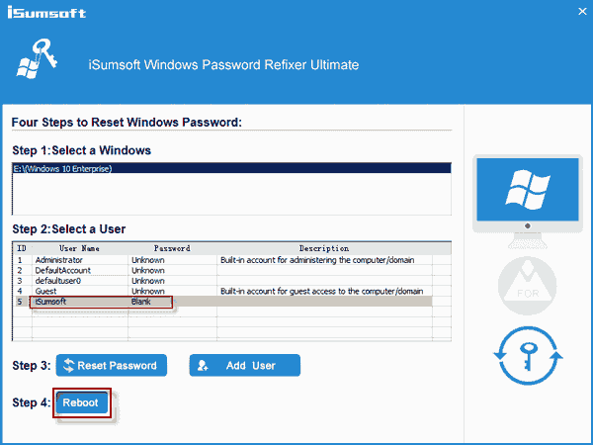Click the key reset circular arrows icon
The width and height of the screenshot is (593, 445).
(528, 356)
